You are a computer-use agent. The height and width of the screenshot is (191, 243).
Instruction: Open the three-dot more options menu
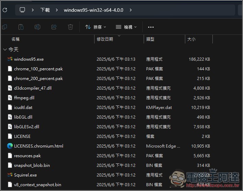click(151, 27)
